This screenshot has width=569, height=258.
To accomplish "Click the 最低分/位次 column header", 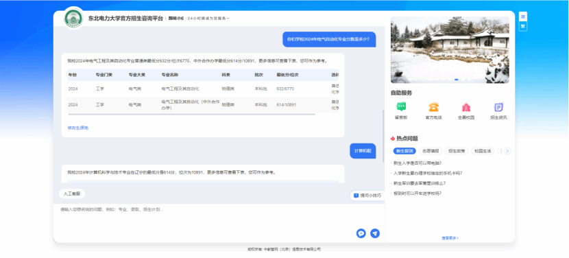I will [287, 75].
